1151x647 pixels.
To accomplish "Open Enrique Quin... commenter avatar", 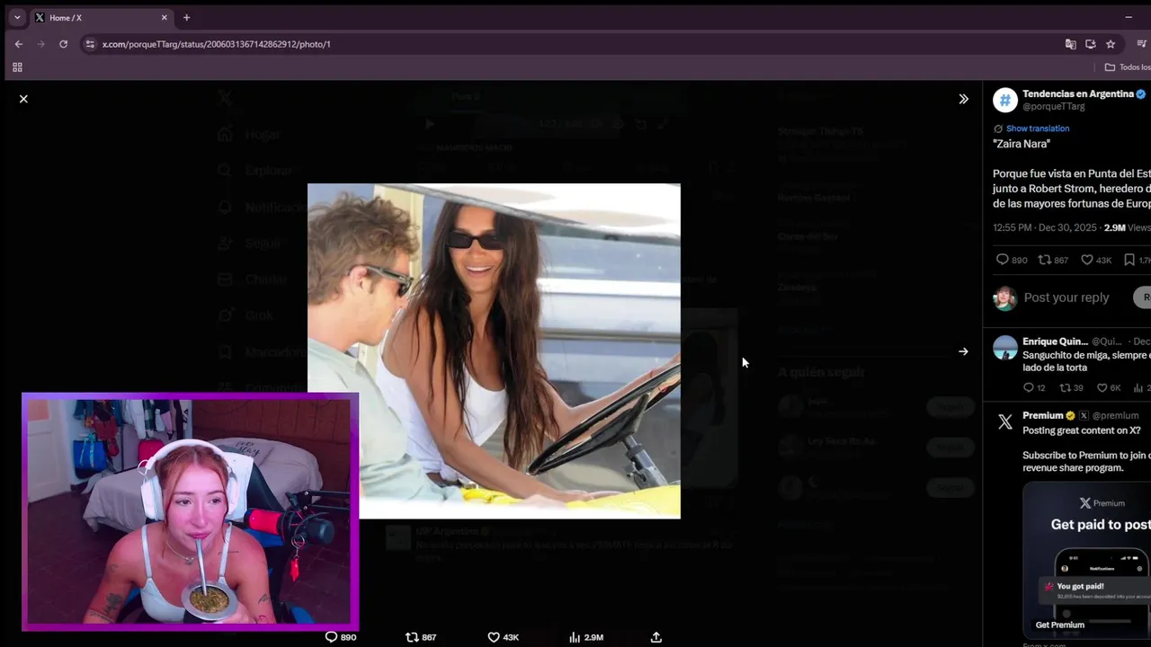I will pos(1004,347).
